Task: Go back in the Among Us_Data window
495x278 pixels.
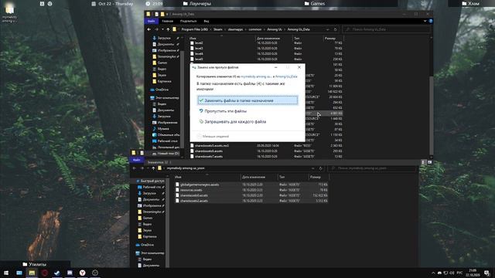Action: 149,29
